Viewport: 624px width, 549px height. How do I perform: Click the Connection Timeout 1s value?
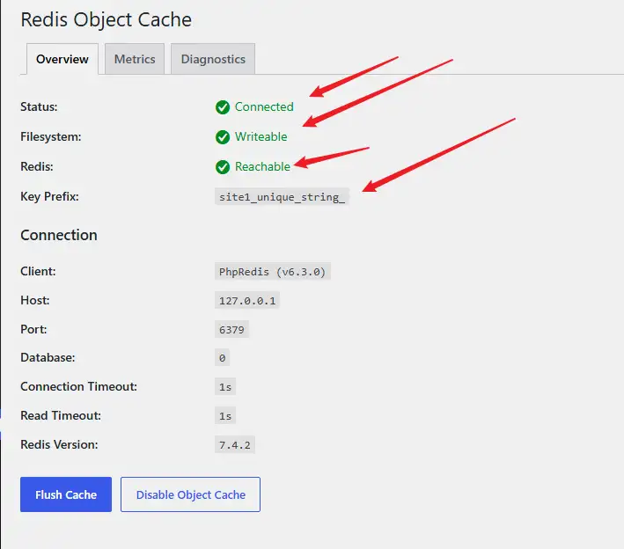[x=225, y=387]
